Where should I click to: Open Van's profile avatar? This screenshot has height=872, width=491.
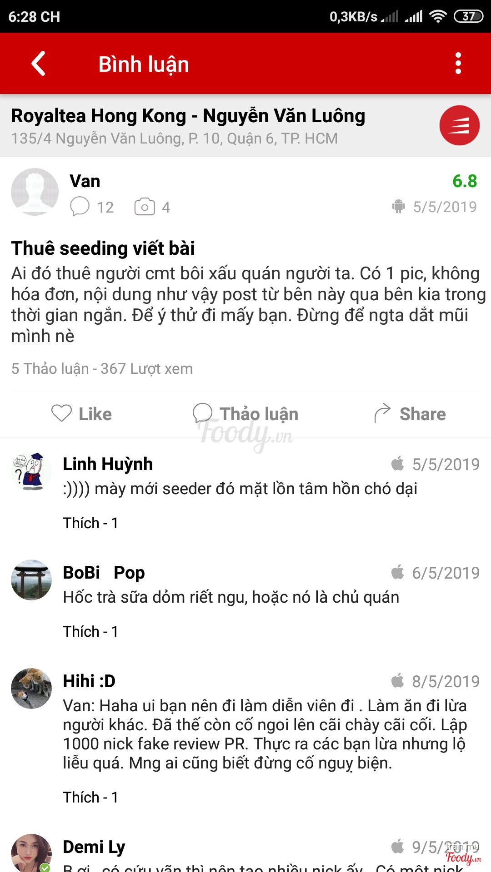point(35,192)
